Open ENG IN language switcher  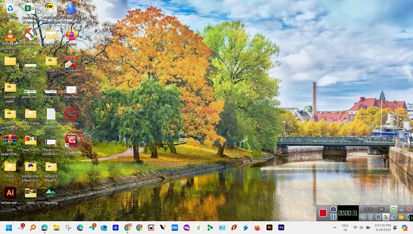click(x=345, y=227)
